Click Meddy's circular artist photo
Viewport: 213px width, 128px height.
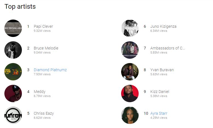click(x=13, y=93)
